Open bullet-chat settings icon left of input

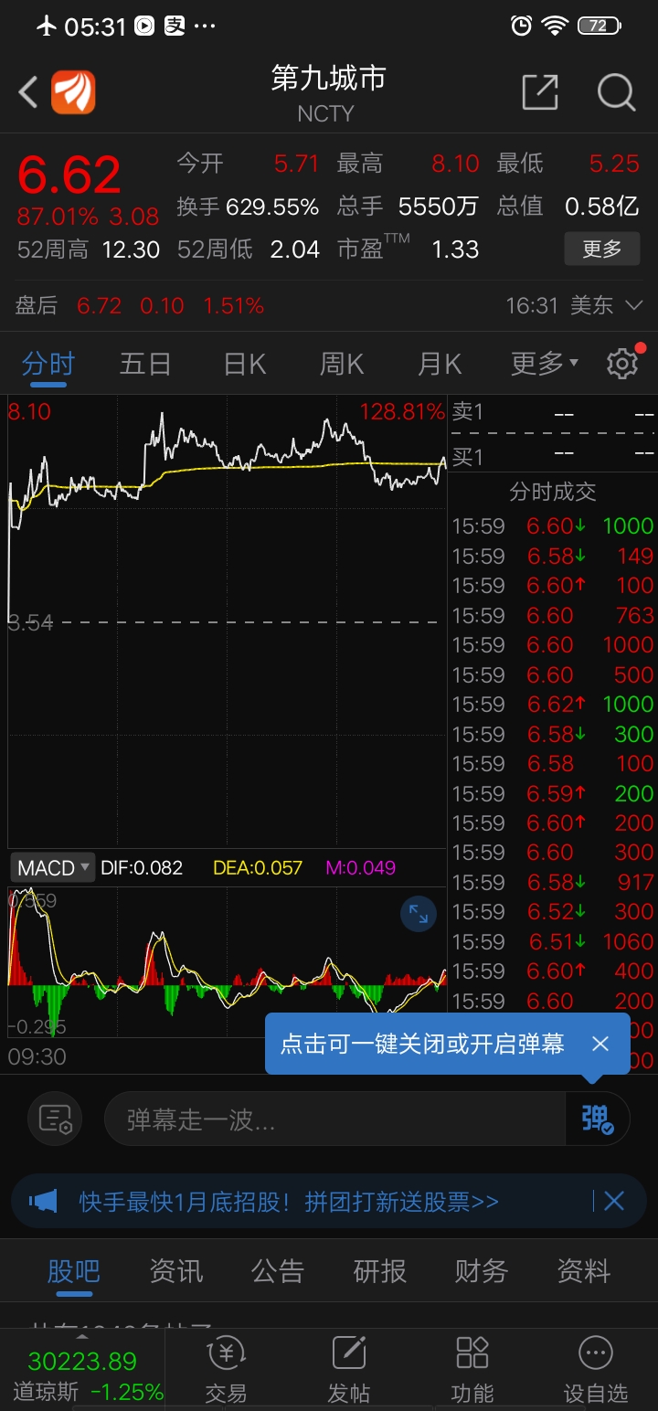pyautogui.click(x=55, y=1119)
